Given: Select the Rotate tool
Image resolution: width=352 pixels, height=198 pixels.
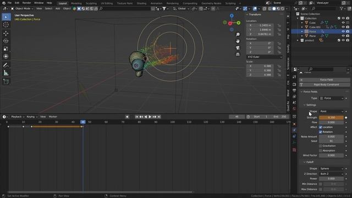Looking at the screenshot, I should point(6,41).
